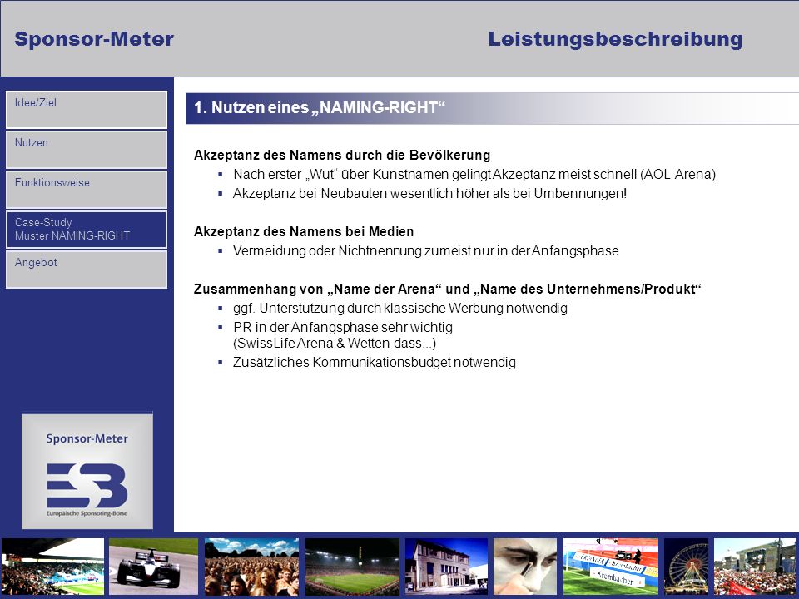This screenshot has height=599, width=799.
Task: Click 'Akzeptanz des Namens durch die Bevölkerung'
Action: point(342,155)
